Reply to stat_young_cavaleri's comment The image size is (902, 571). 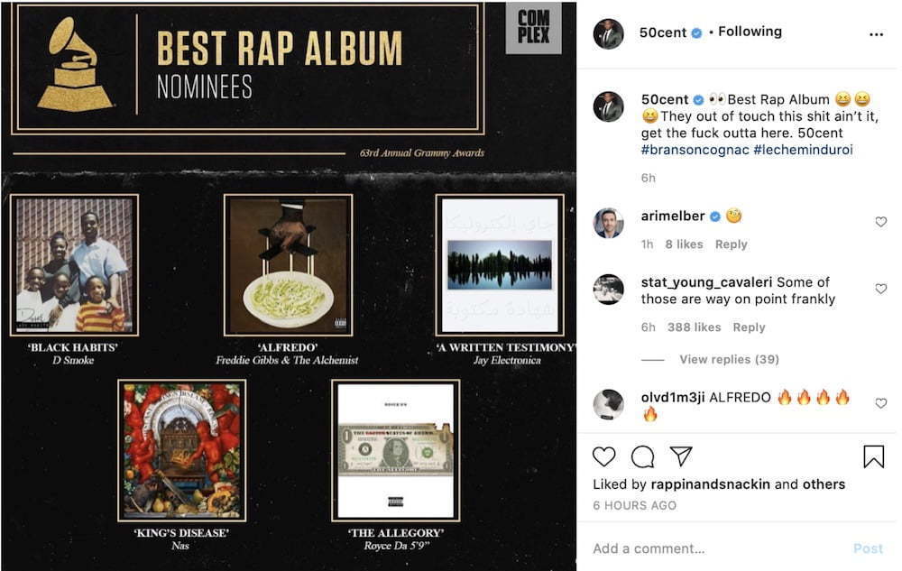coord(749,327)
